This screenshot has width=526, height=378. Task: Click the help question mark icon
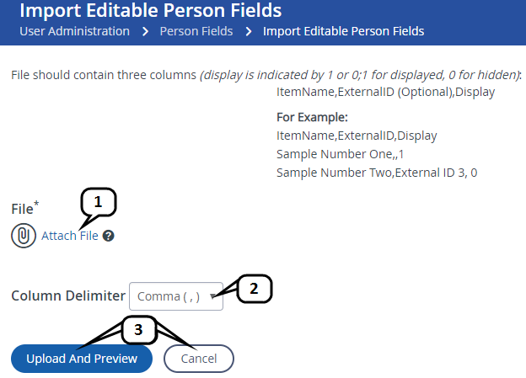point(109,237)
